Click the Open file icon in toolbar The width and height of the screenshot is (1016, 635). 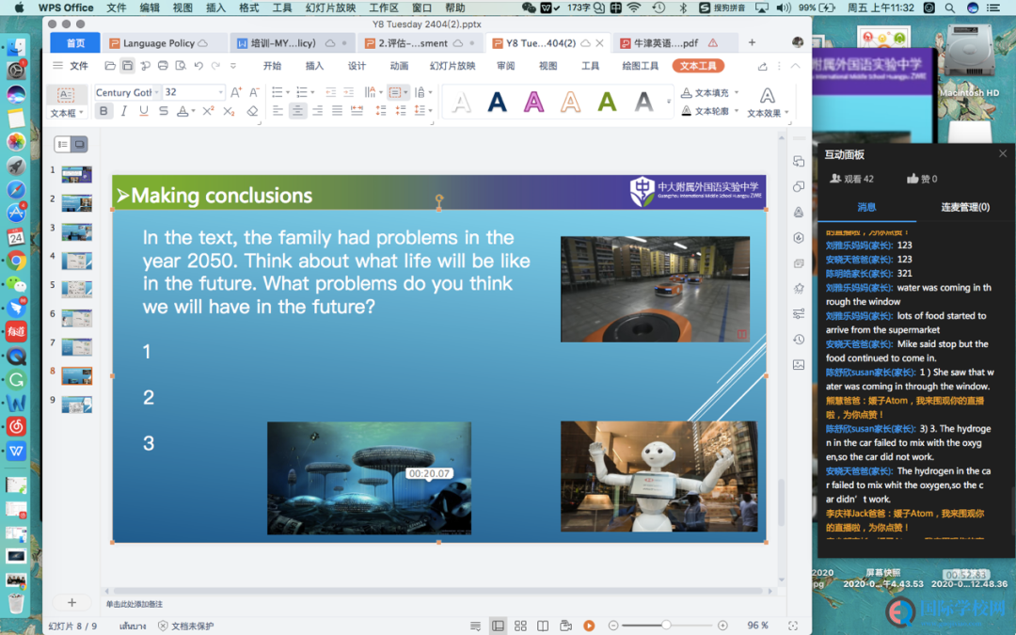pos(110,66)
